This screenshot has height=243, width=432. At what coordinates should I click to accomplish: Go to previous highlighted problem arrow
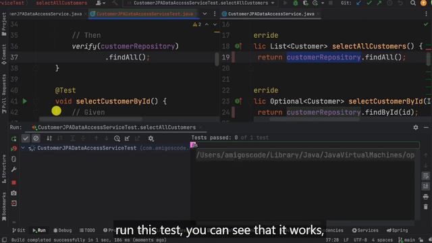[x=207, y=24]
